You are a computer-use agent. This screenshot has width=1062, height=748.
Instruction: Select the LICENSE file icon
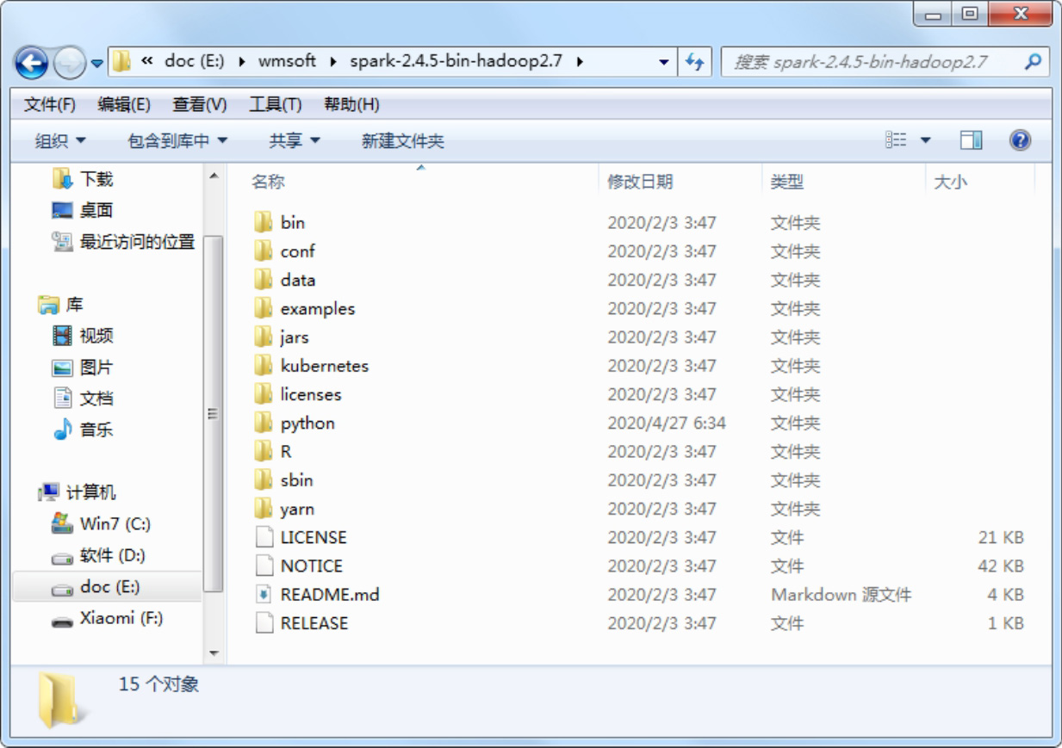[x=264, y=537]
